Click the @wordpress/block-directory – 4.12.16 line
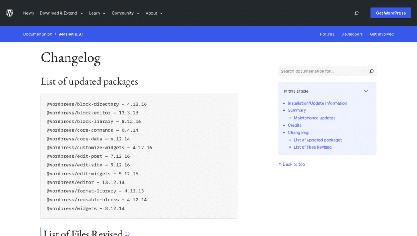Image resolution: width=417 pixels, height=236 pixels. click(x=97, y=104)
